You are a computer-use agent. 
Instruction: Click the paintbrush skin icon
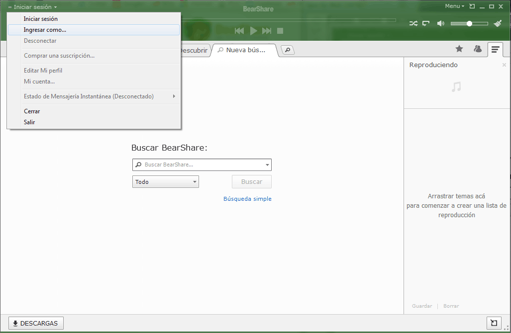pyautogui.click(x=498, y=23)
